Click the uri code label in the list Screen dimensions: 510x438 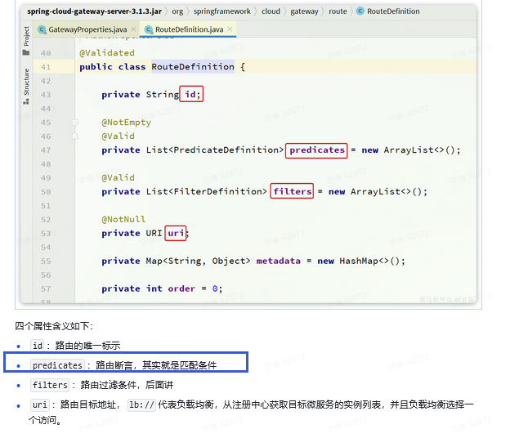[x=40, y=404]
